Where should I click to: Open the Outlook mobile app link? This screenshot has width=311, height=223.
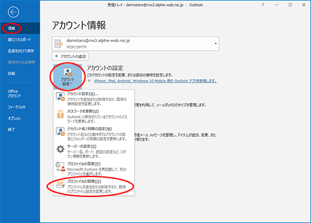(x=155, y=81)
